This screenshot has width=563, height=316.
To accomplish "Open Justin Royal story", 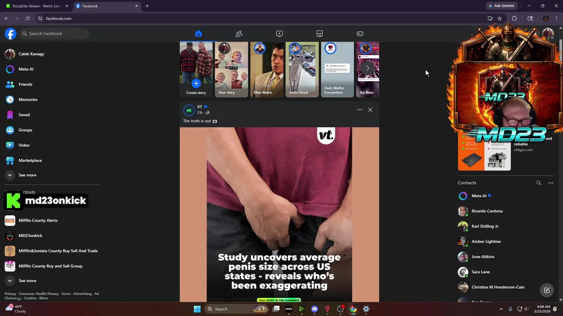I will [302, 69].
